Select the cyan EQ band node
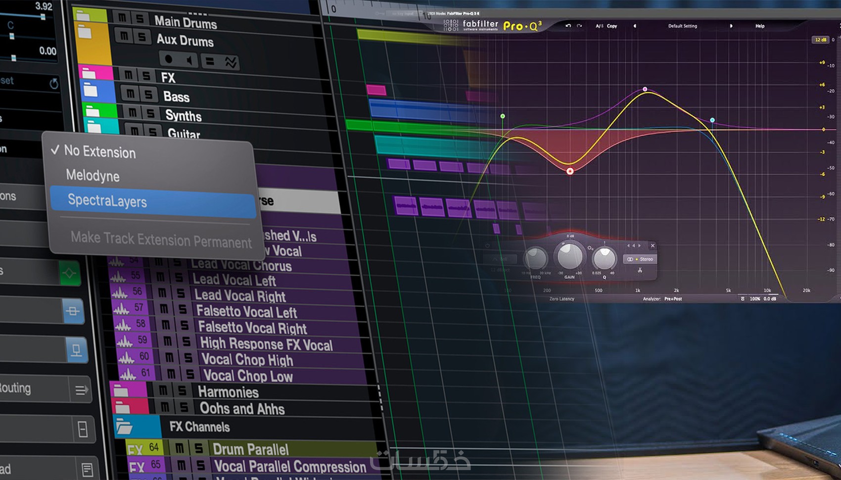 [x=712, y=120]
